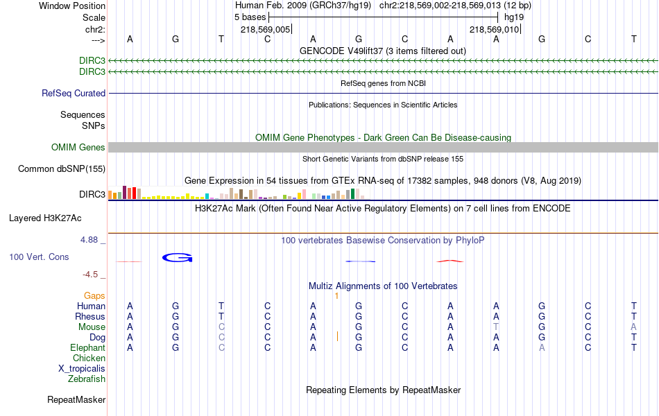
Task: Open Repeating Elements by RepeatMasker title
Action: coord(384,390)
